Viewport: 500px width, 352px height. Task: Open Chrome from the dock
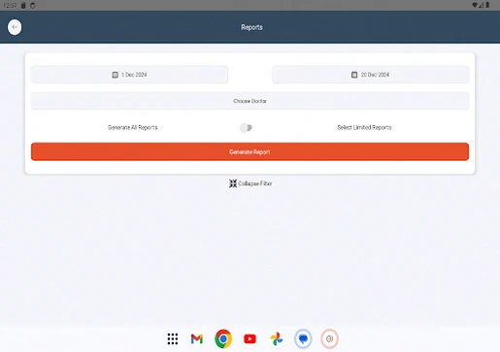pyautogui.click(x=223, y=338)
